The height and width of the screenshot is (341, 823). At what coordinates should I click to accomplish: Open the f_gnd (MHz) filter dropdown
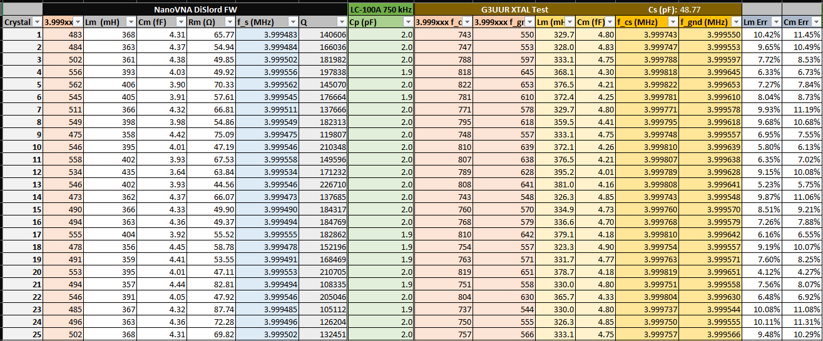click(735, 22)
